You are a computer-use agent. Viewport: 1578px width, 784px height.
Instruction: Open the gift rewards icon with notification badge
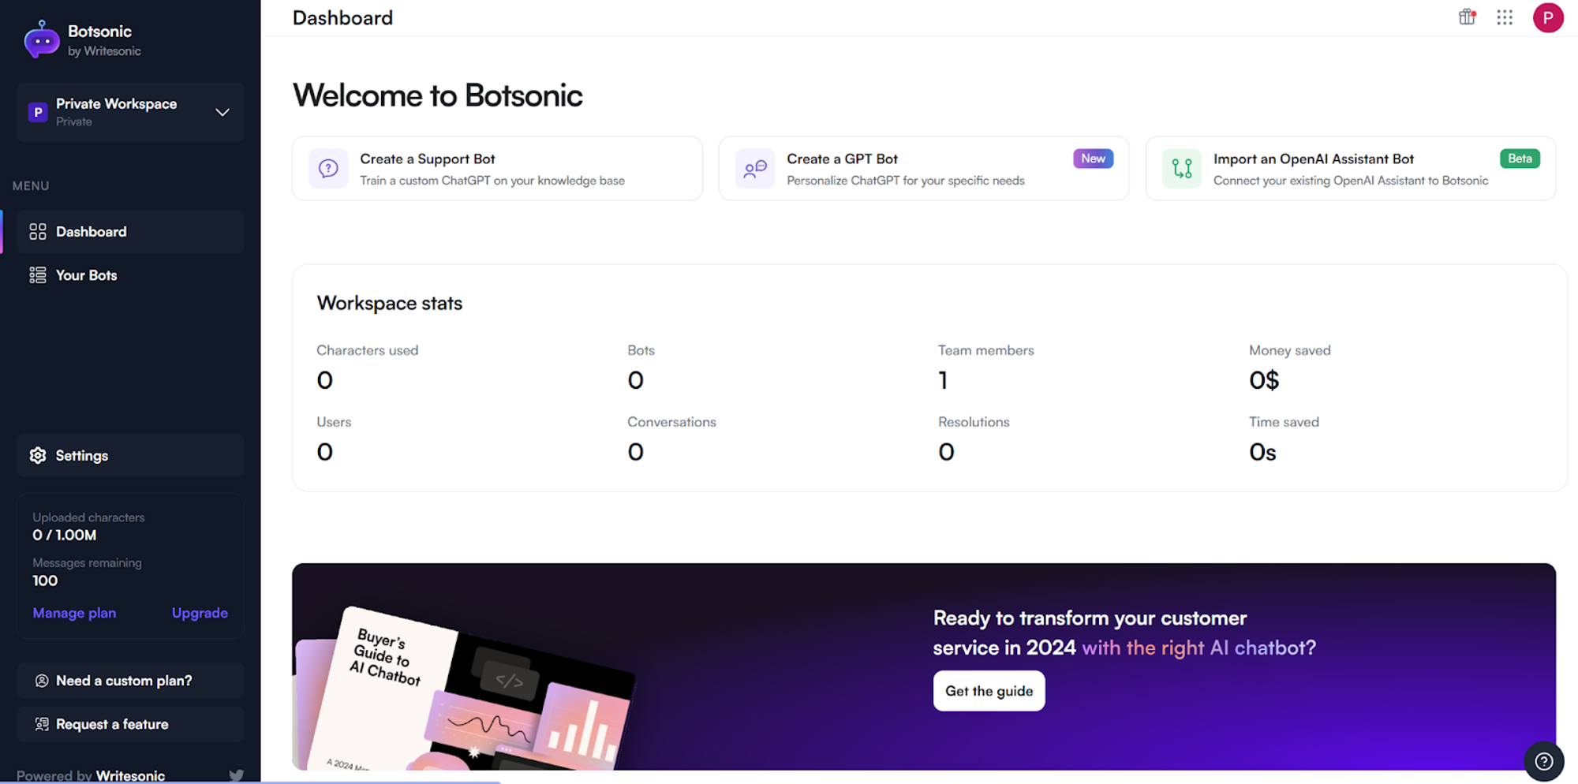[1468, 17]
